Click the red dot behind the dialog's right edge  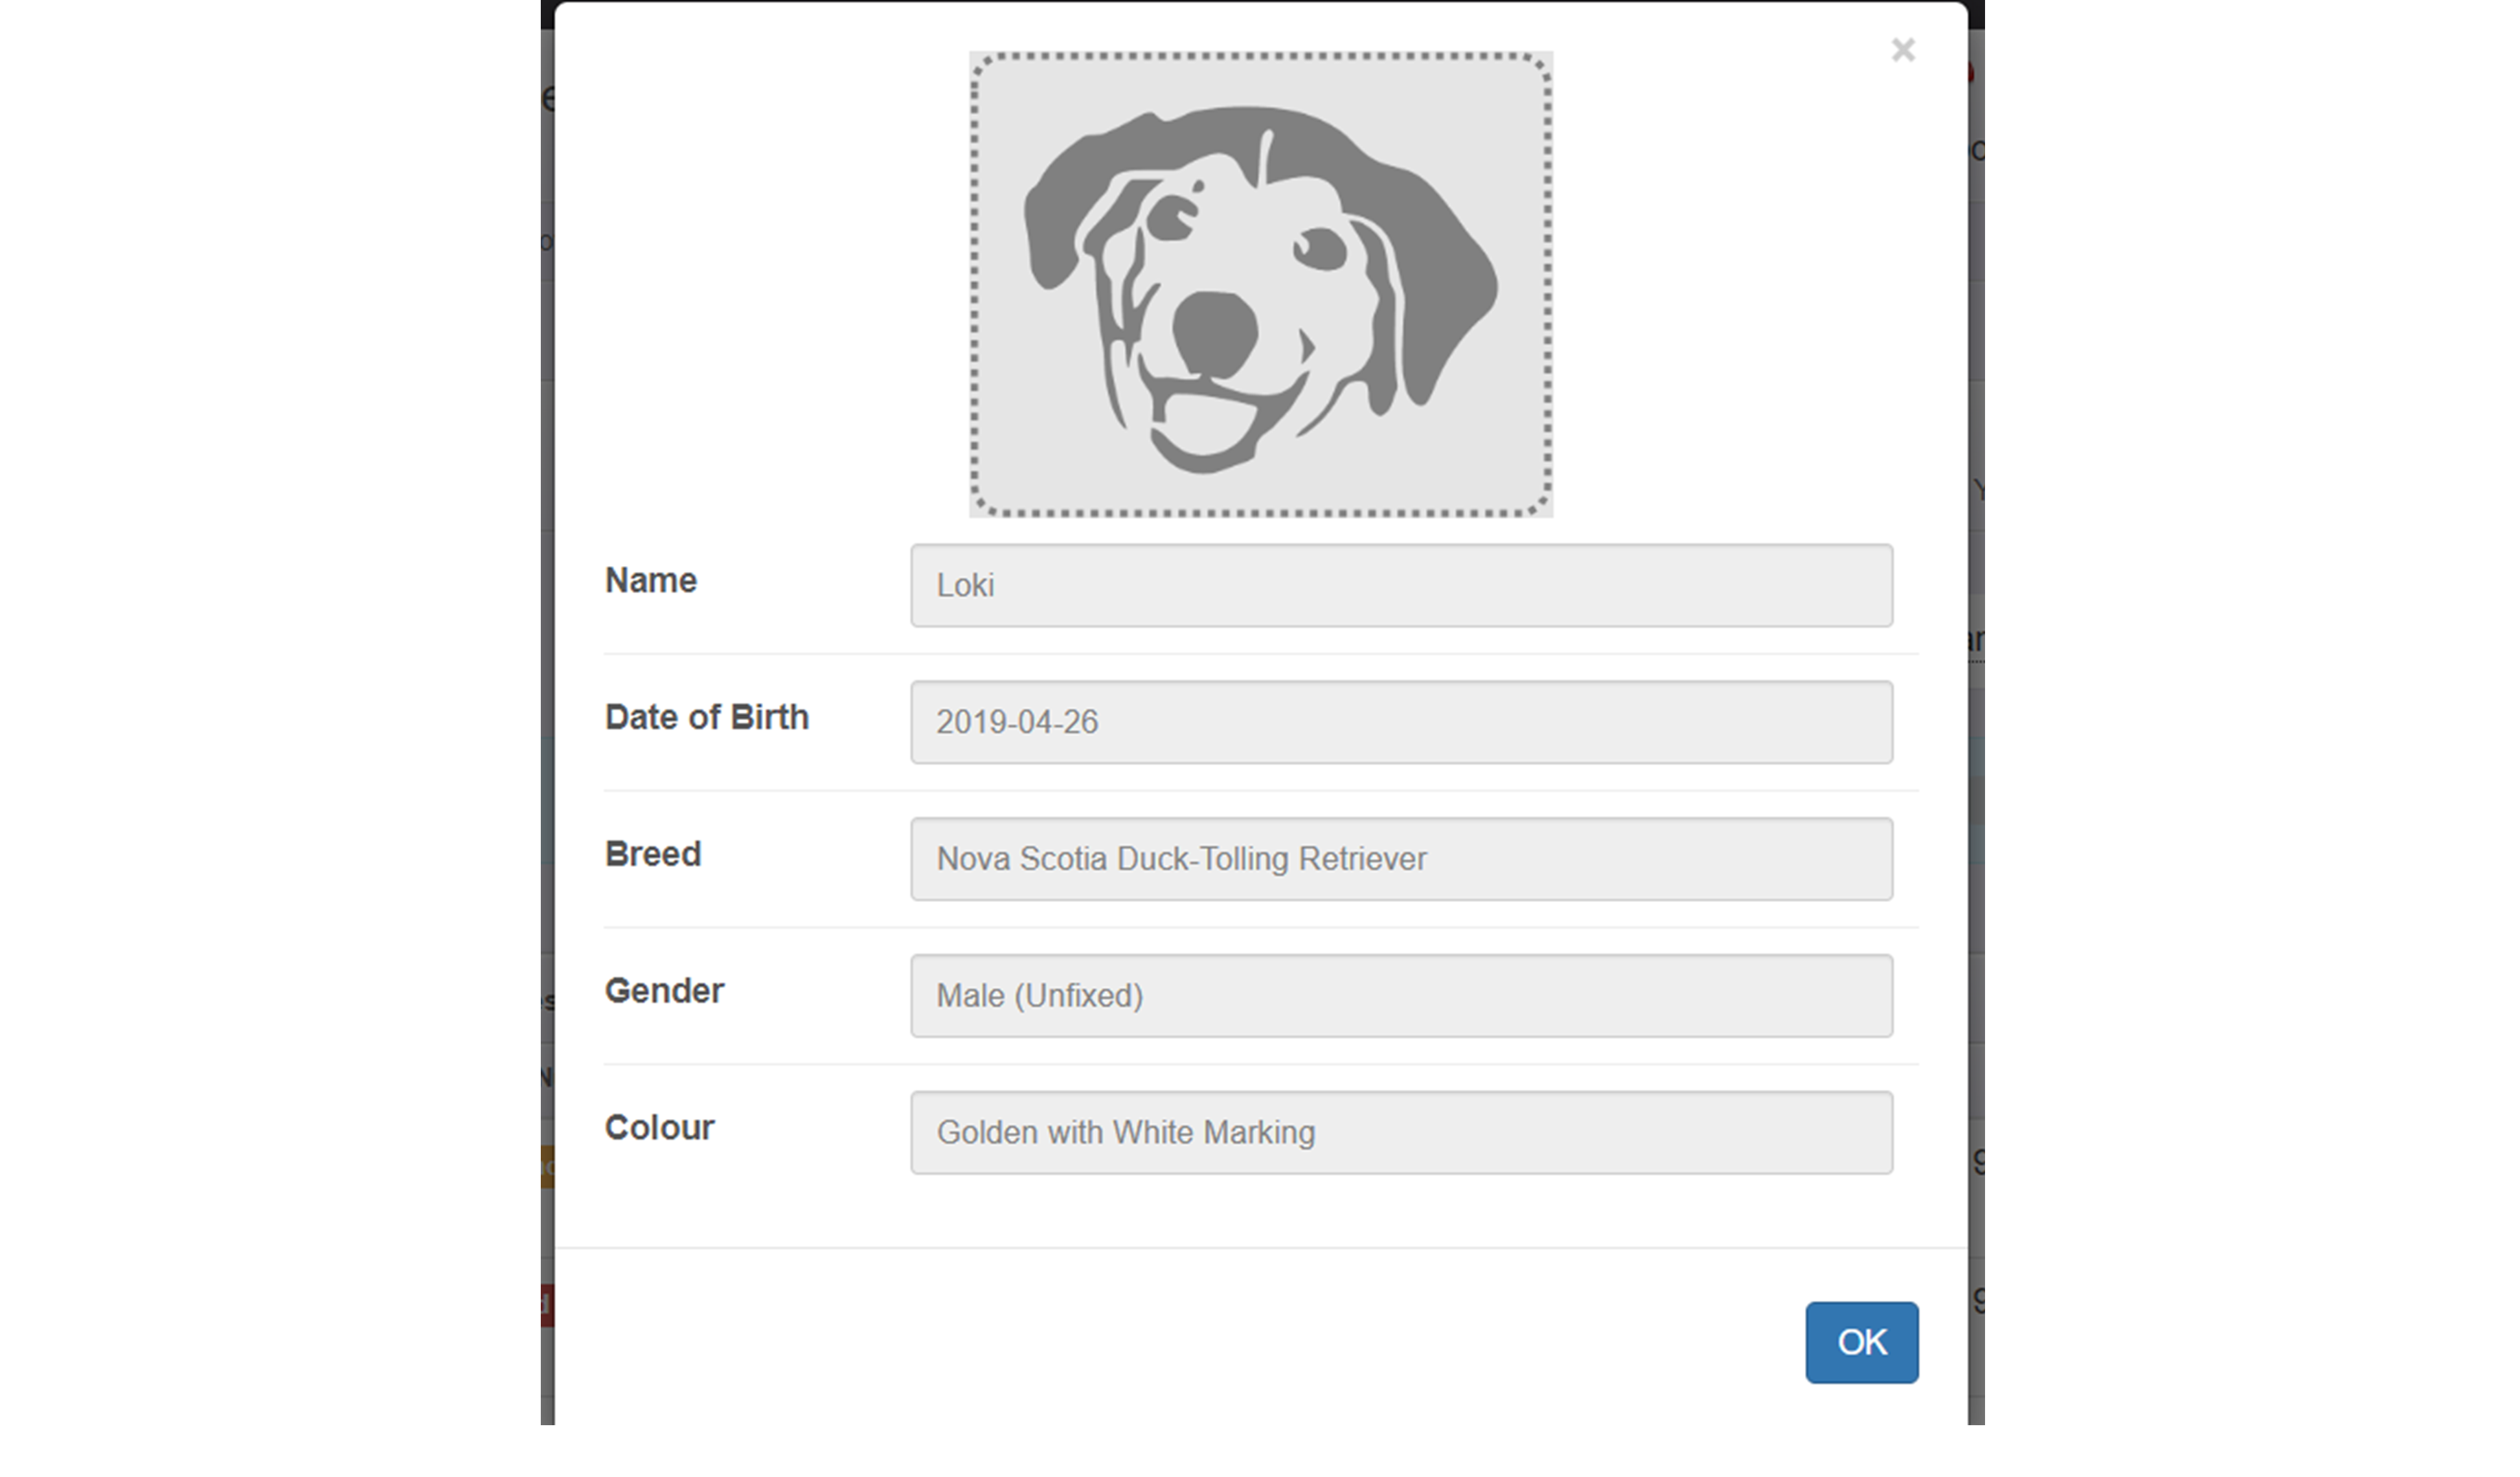coord(1971,72)
